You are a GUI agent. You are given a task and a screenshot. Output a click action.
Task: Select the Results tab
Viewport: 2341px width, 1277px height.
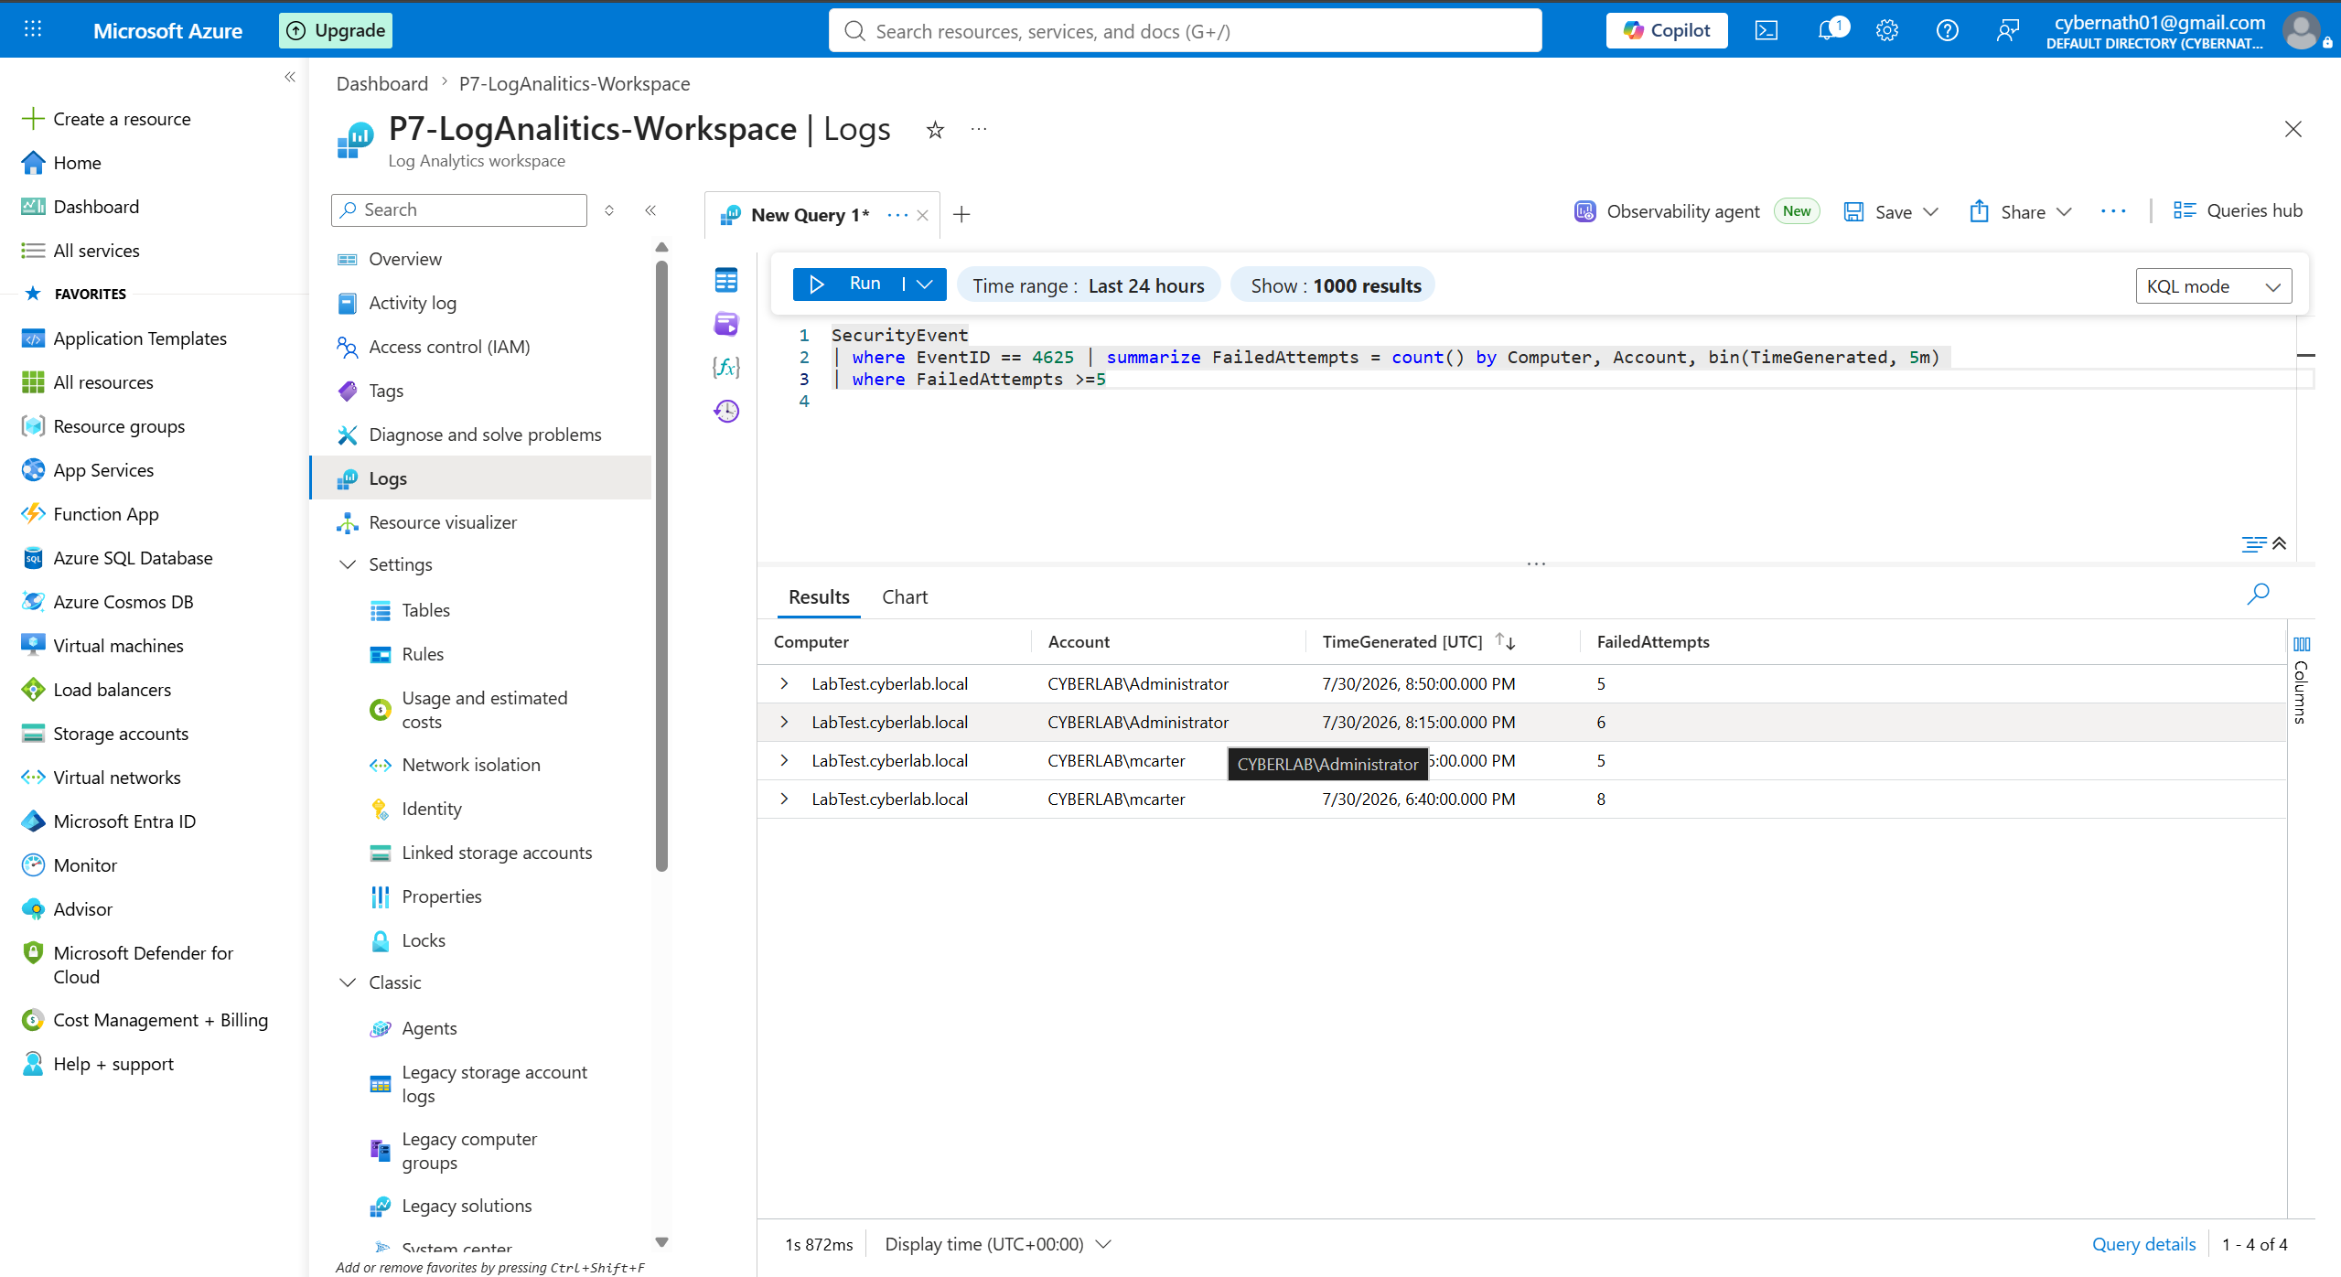coord(819,597)
